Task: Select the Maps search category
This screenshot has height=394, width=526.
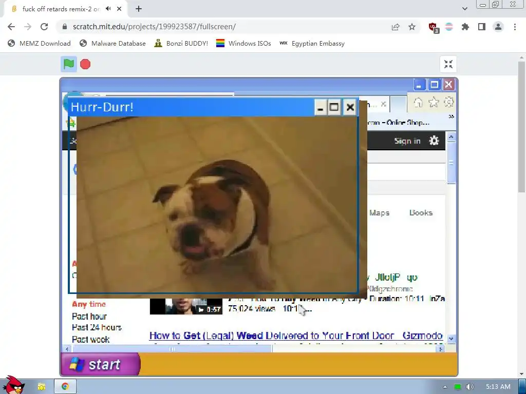Action: pos(380,213)
